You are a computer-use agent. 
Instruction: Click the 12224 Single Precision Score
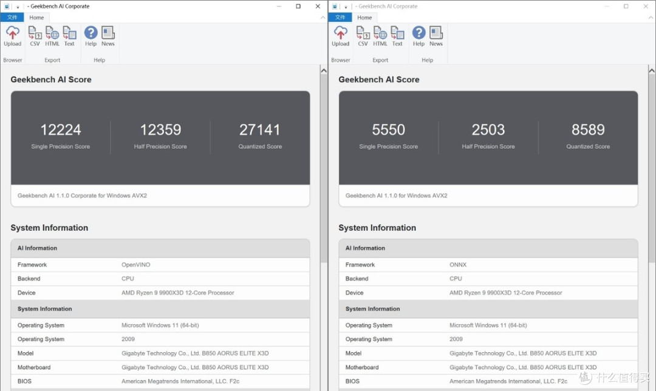pos(61,130)
